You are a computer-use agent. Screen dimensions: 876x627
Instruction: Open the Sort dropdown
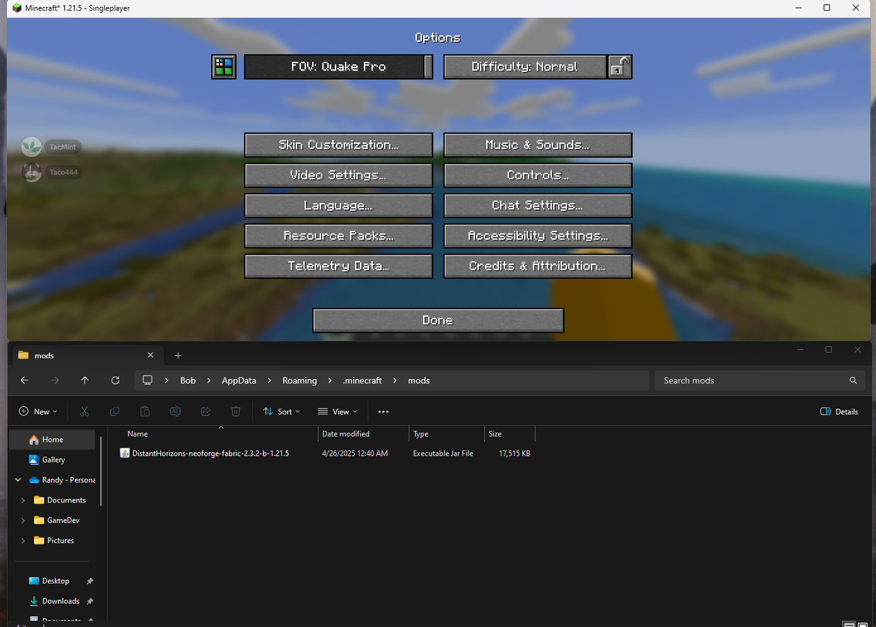click(x=281, y=412)
